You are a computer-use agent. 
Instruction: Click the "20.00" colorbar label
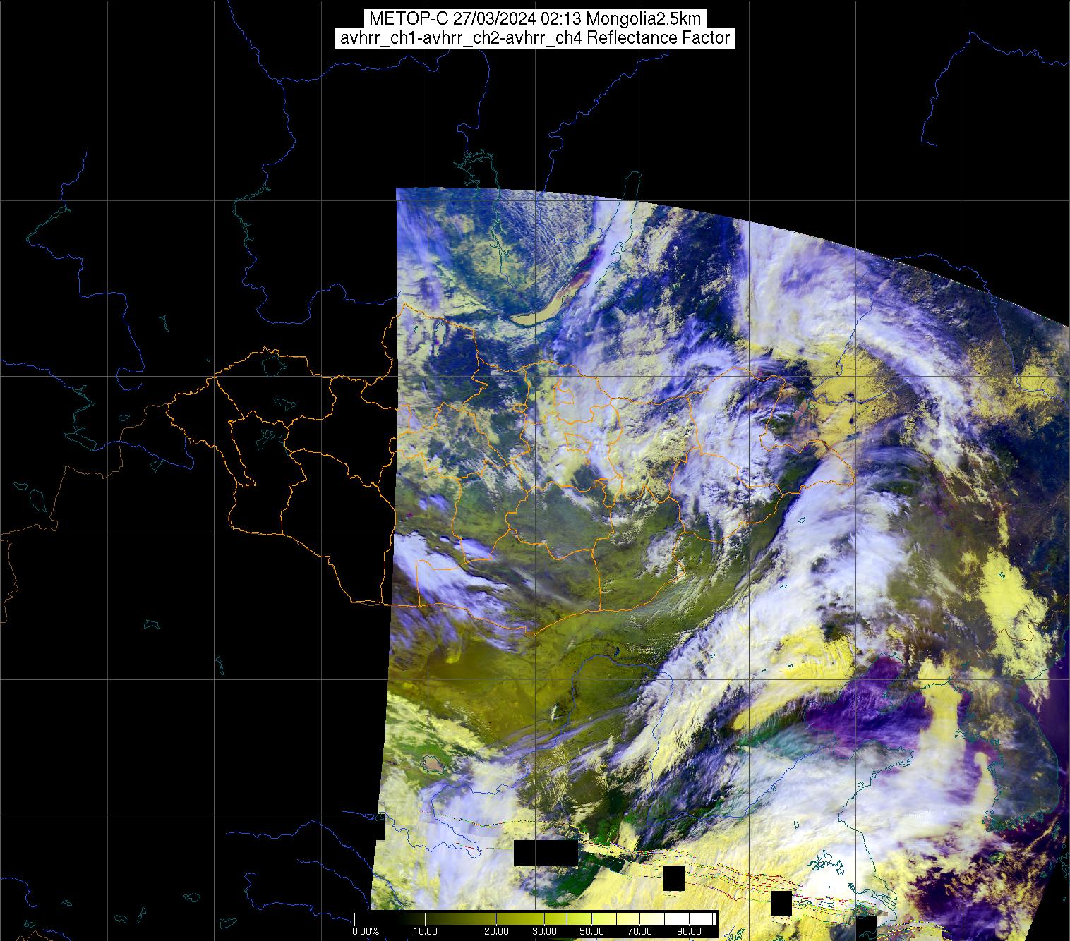click(x=498, y=932)
